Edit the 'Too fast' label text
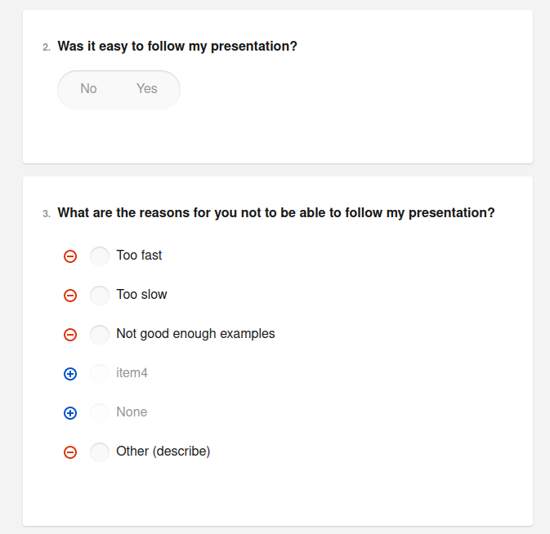The image size is (550, 534). (139, 256)
